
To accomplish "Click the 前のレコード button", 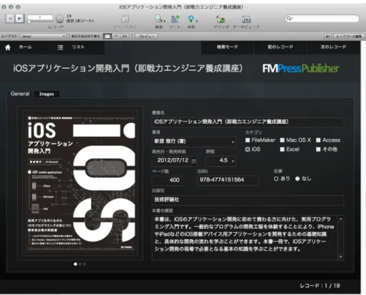I will pyautogui.click(x=280, y=47).
